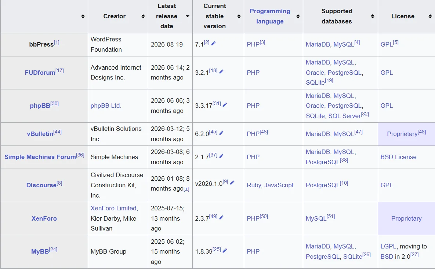The image size is (435, 269).
Task: Click the edit pencil beside phpBB version 3.3.17
Action: 225,104
